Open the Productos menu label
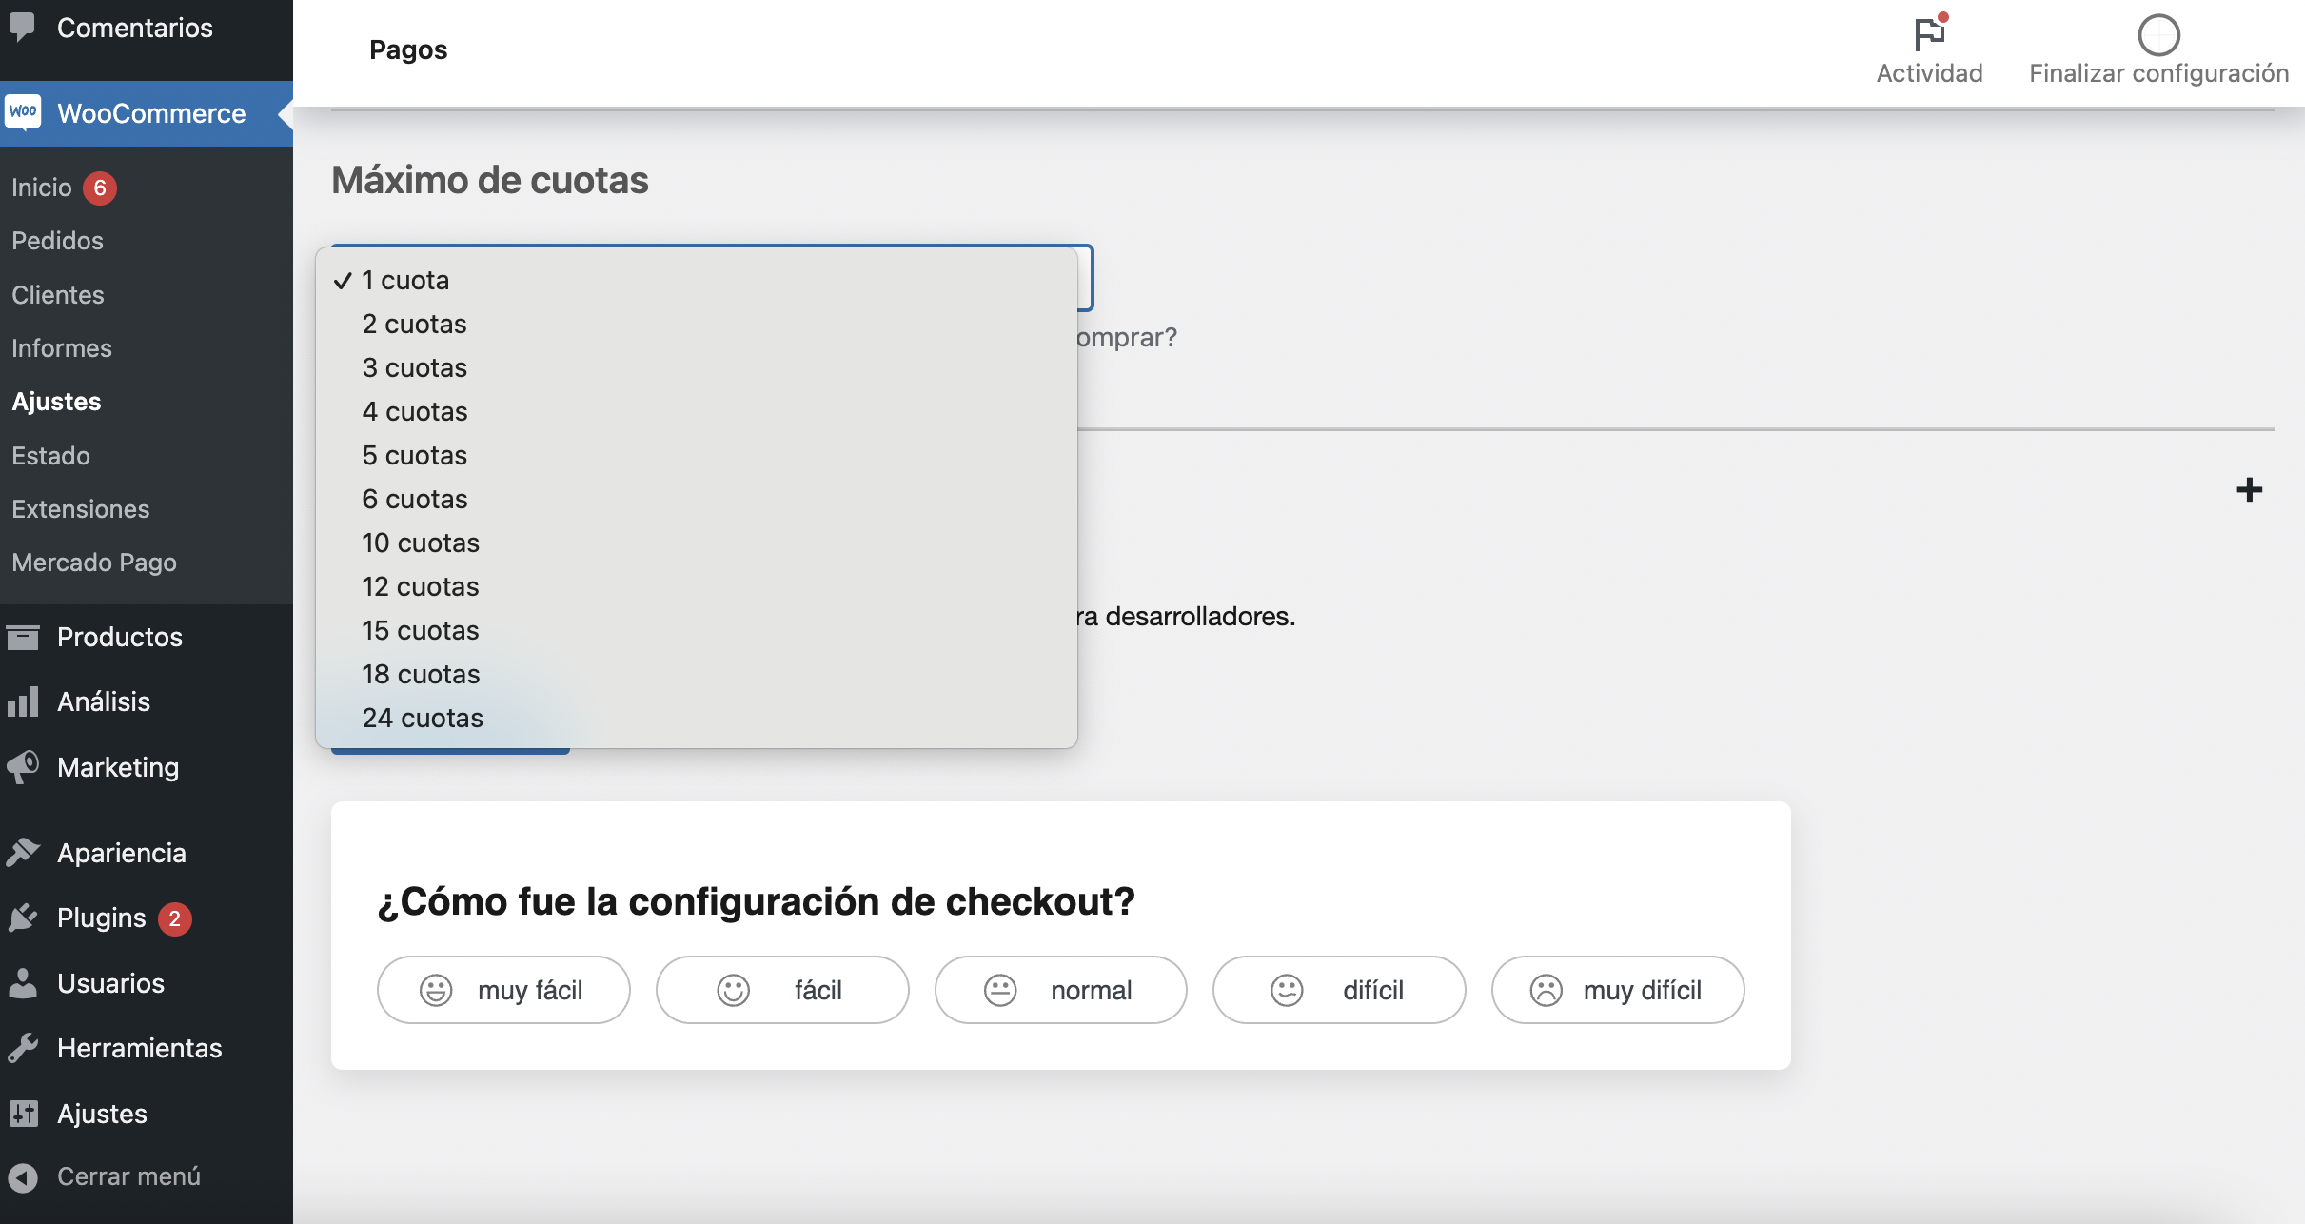Viewport: 2305px width, 1224px height. tap(120, 637)
